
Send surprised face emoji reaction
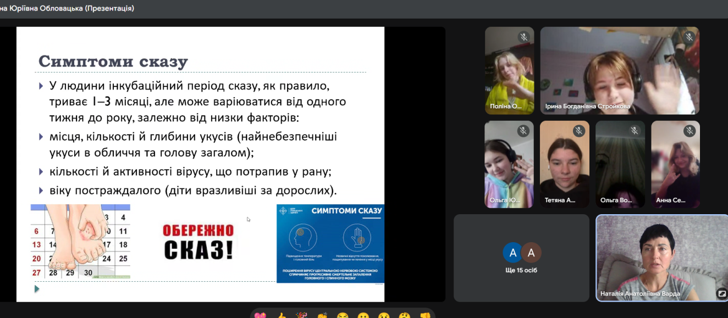363,316
